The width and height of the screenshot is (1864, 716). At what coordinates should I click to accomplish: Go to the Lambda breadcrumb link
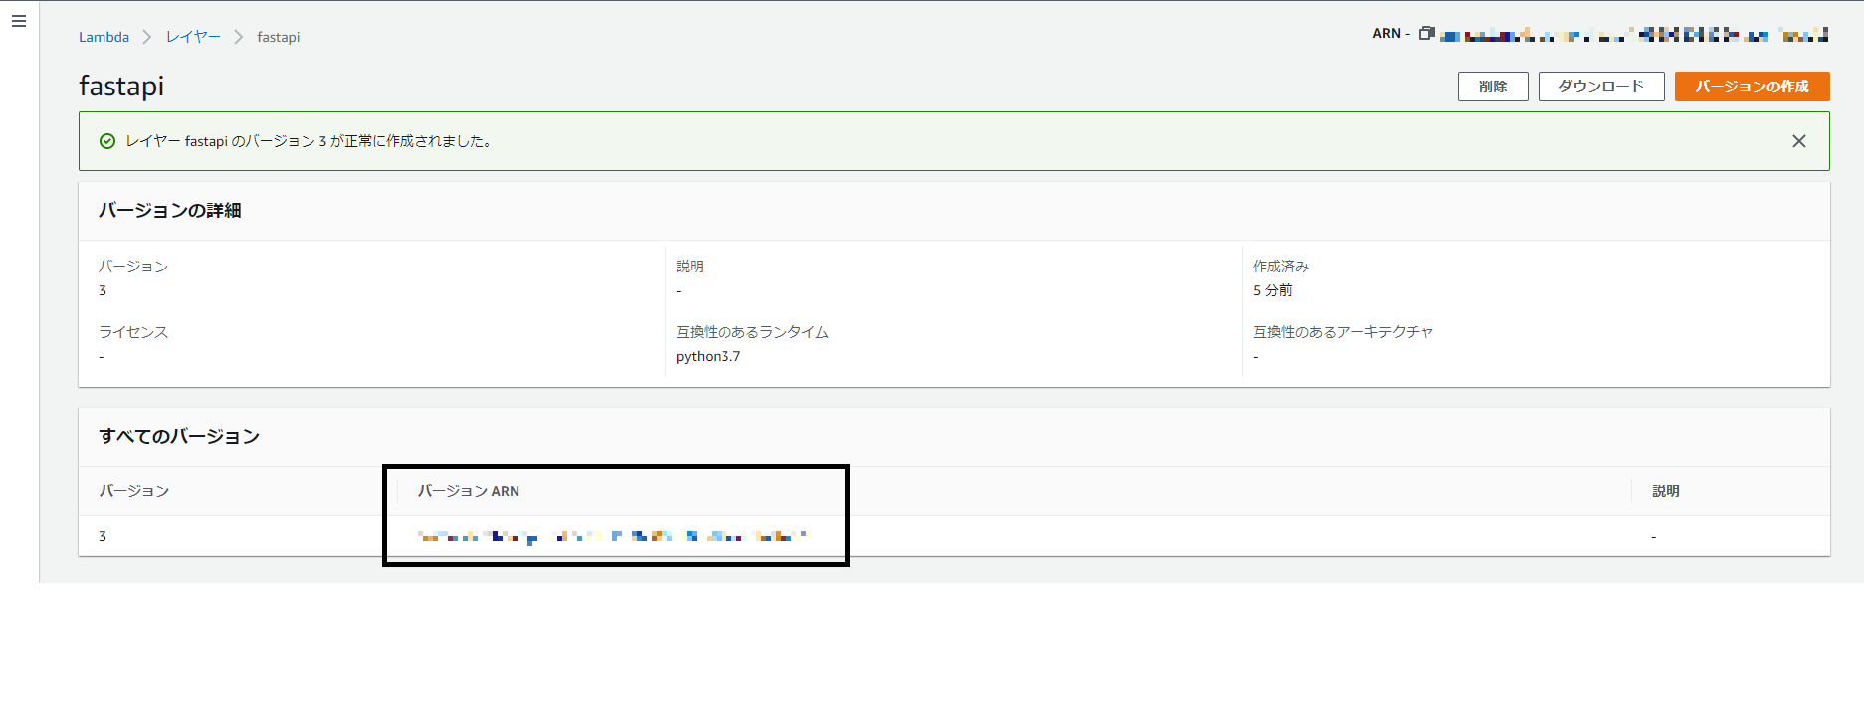(x=104, y=37)
